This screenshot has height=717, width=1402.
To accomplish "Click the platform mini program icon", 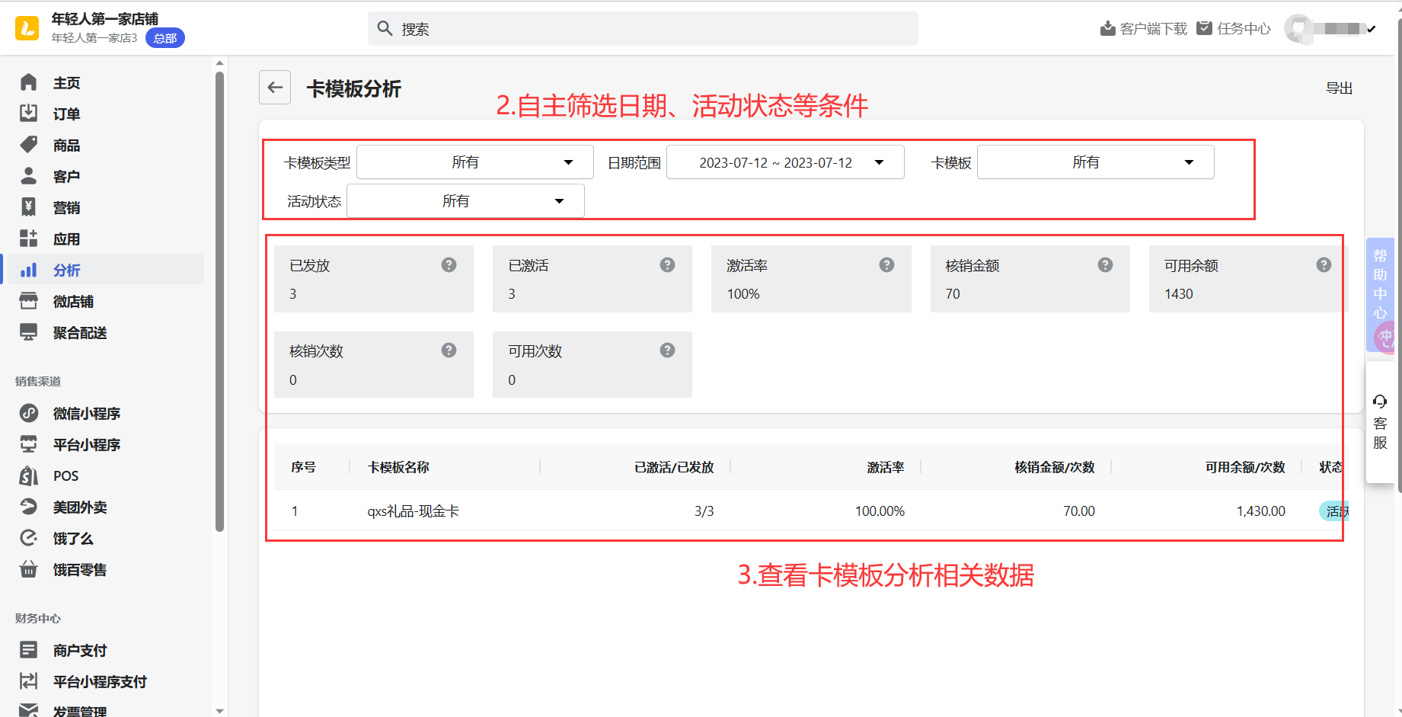I will [x=29, y=444].
